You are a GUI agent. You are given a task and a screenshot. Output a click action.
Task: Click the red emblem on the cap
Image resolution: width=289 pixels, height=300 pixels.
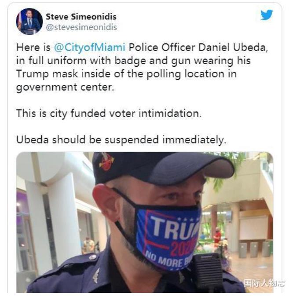pos(106,162)
